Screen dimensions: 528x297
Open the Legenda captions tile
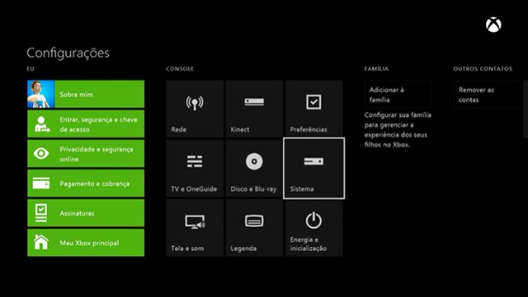(x=254, y=228)
